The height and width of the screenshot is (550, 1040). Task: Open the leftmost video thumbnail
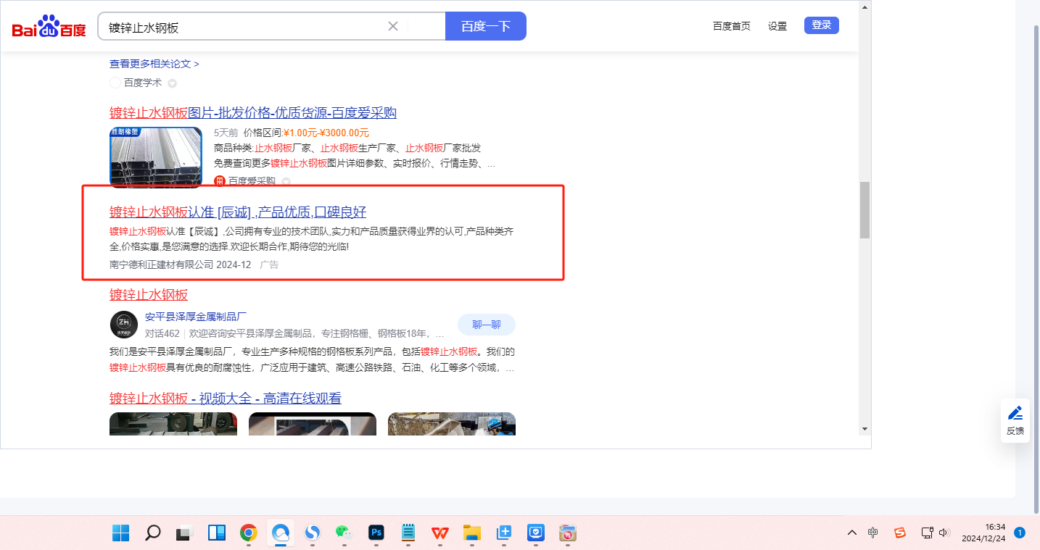click(173, 424)
